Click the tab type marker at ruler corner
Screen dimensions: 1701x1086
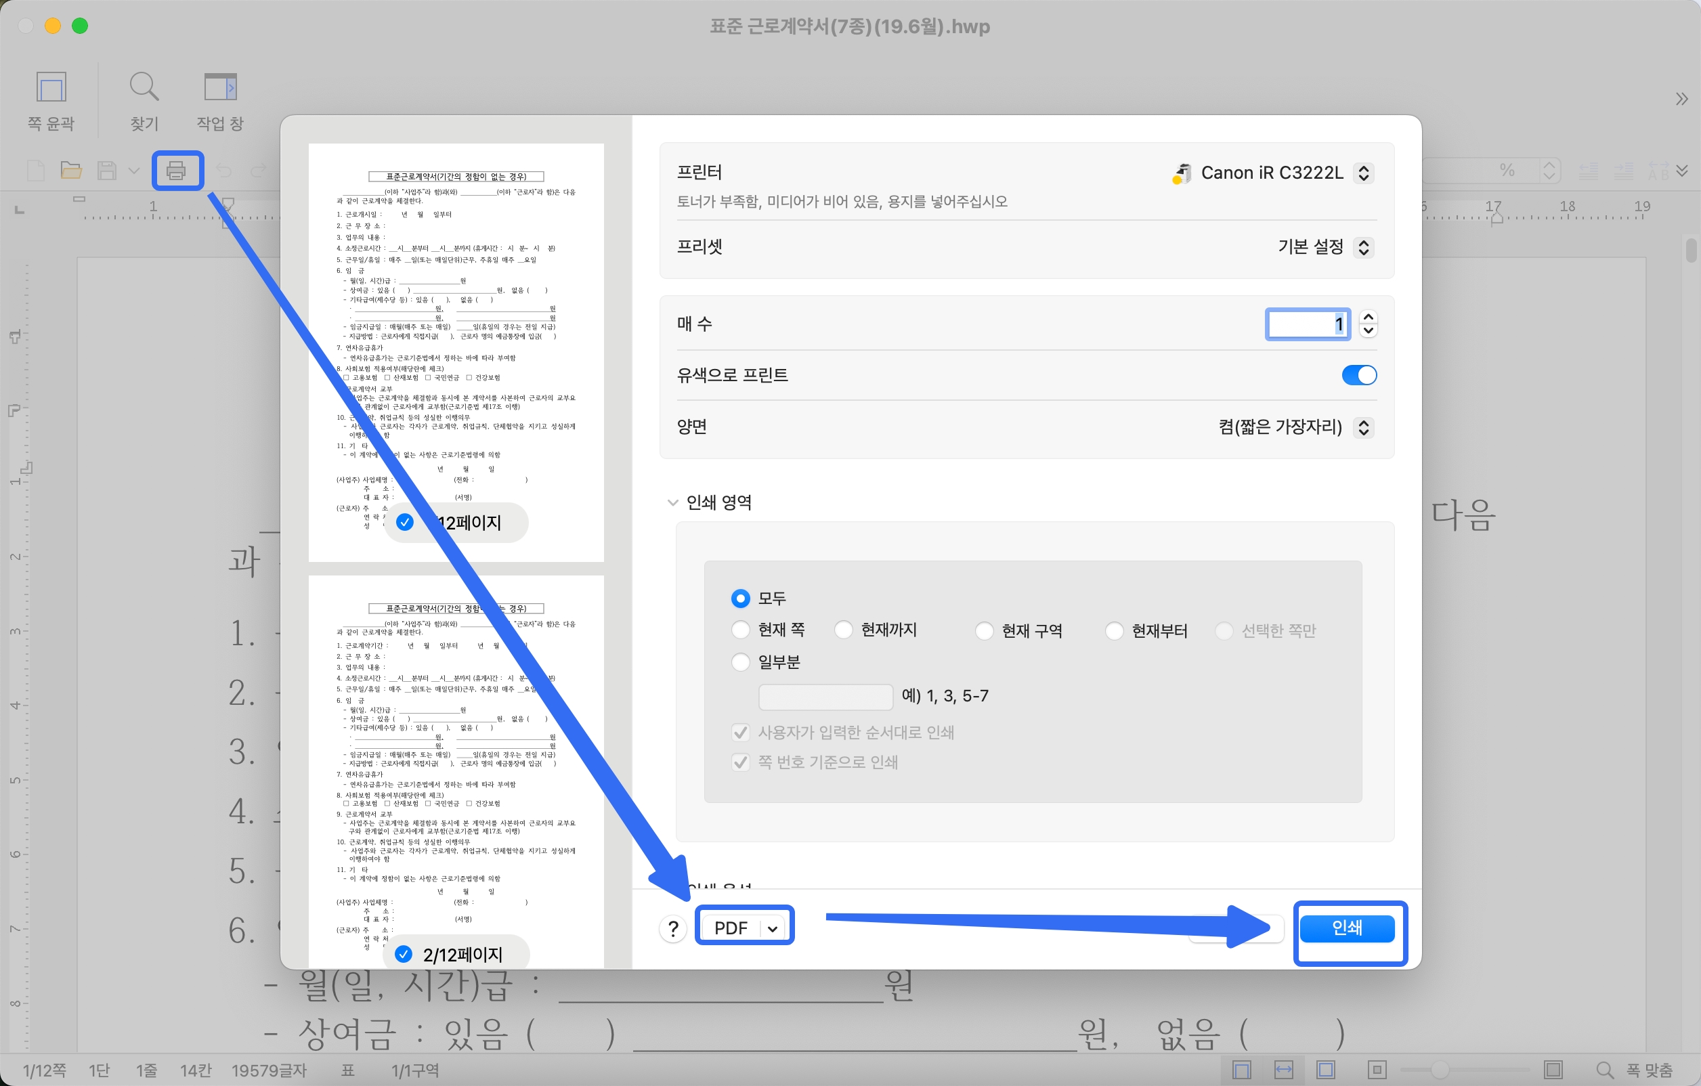tap(20, 209)
